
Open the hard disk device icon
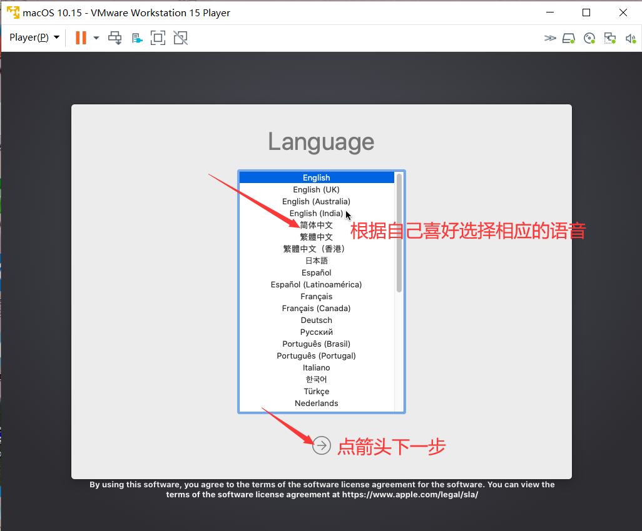tap(569, 39)
